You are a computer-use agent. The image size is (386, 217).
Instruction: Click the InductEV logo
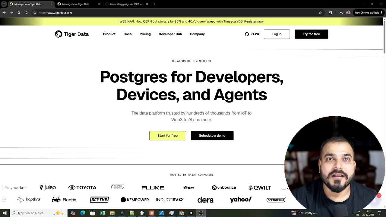point(170,200)
